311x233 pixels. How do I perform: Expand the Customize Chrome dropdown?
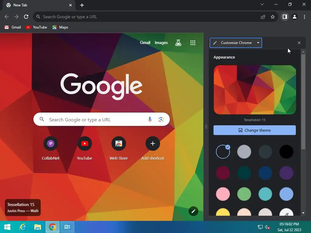236,43
